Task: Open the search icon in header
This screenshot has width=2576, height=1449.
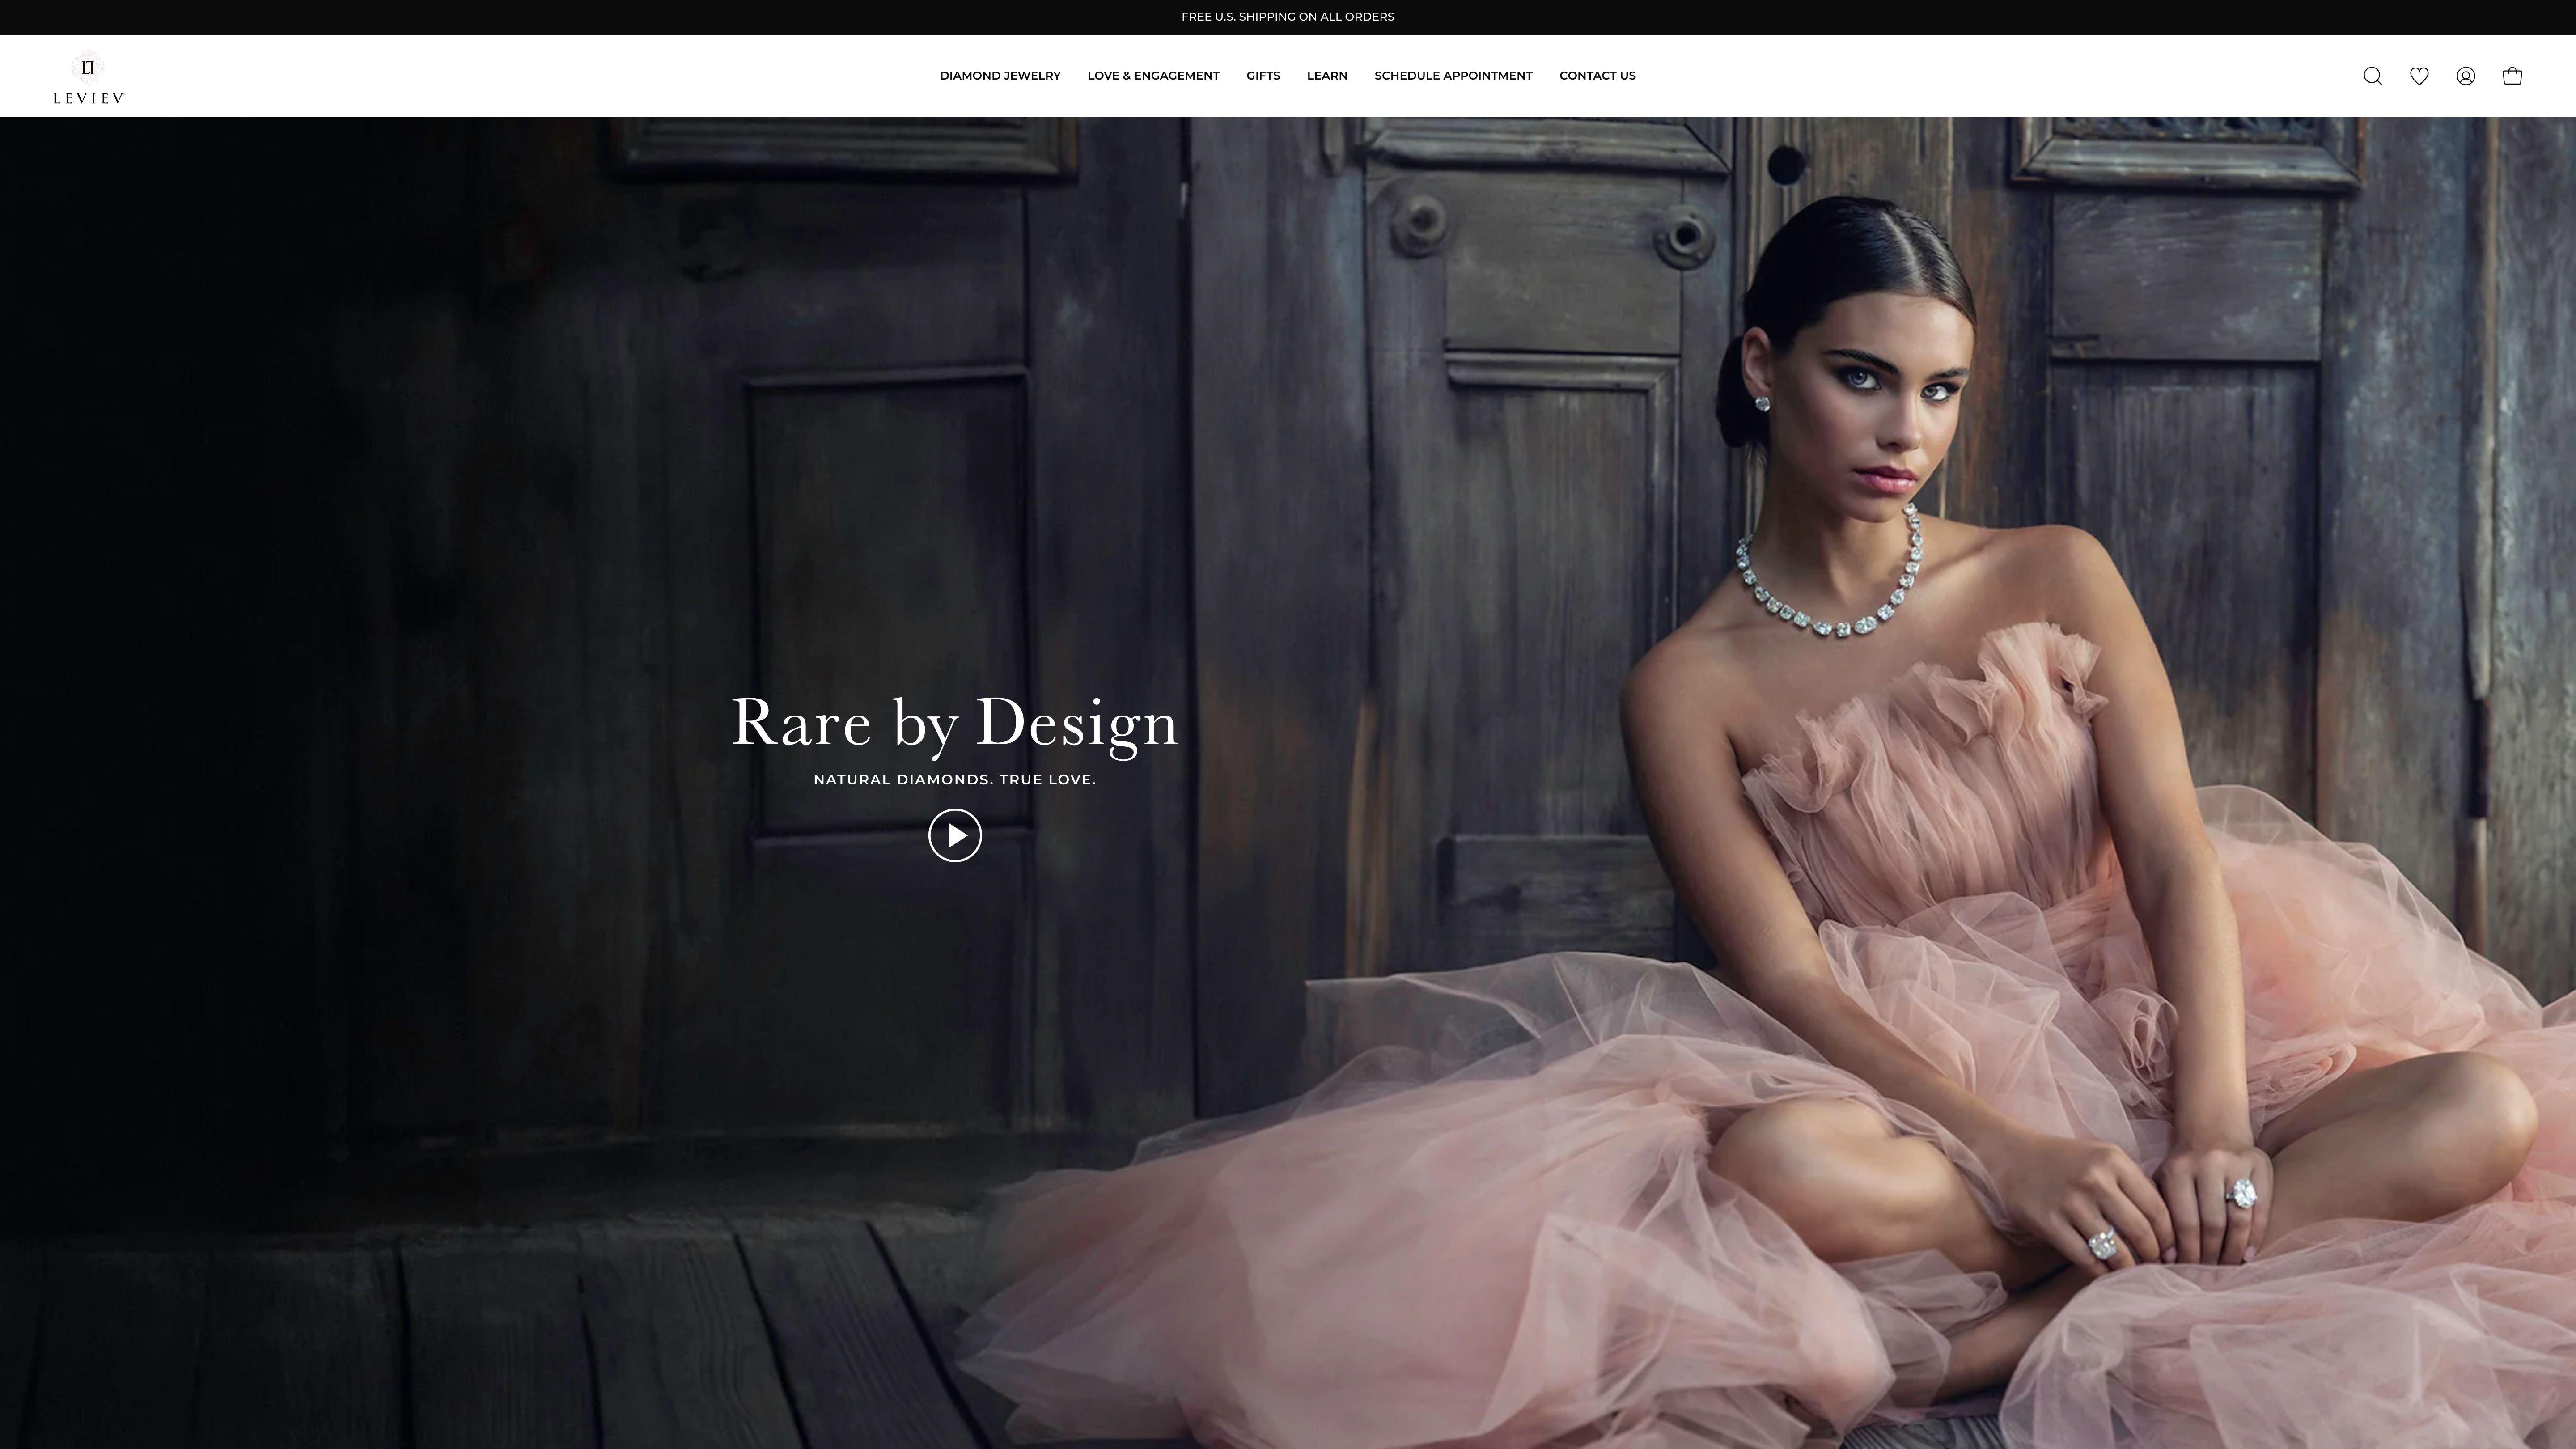Action: [2372, 76]
